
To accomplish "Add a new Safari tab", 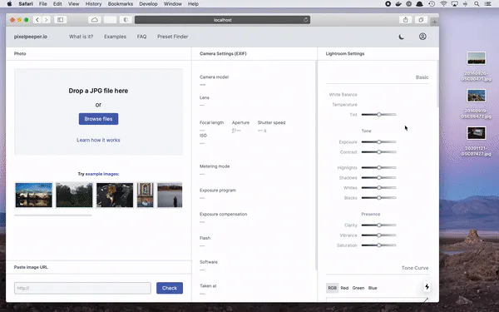I will [x=434, y=22].
